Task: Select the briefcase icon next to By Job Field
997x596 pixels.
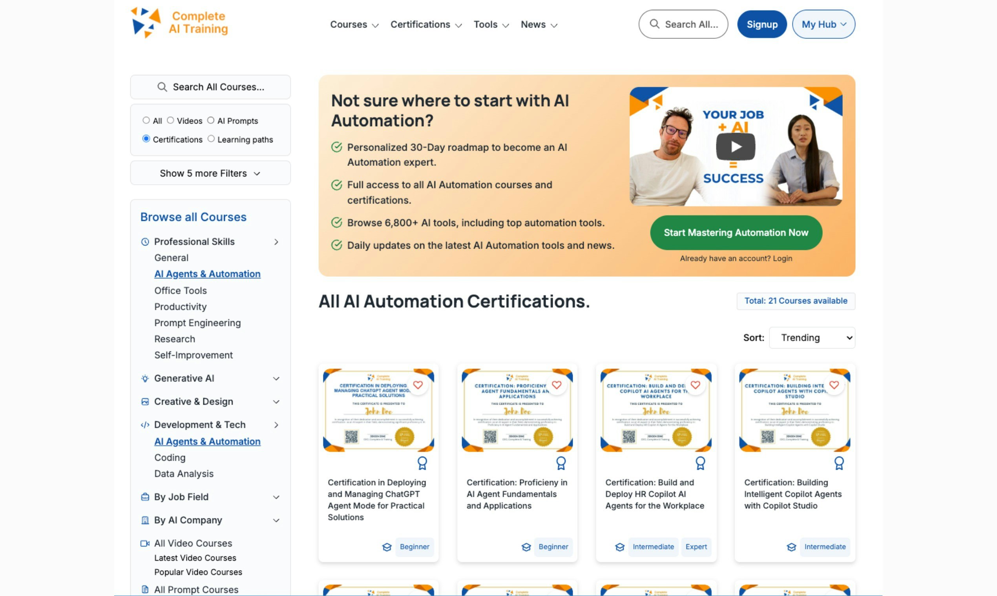Action: pos(145,497)
